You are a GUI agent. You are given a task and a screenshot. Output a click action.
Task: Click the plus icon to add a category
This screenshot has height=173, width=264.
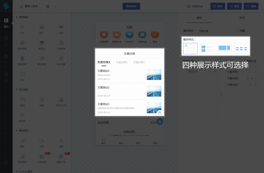[215, 71]
